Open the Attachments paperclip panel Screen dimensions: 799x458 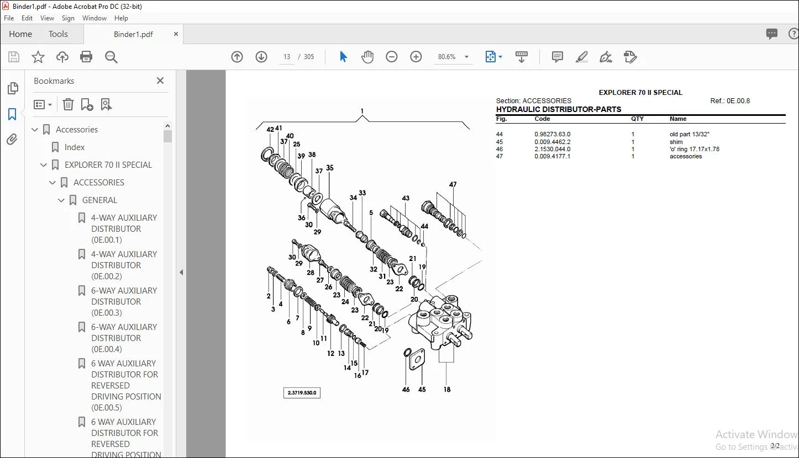[x=12, y=140]
